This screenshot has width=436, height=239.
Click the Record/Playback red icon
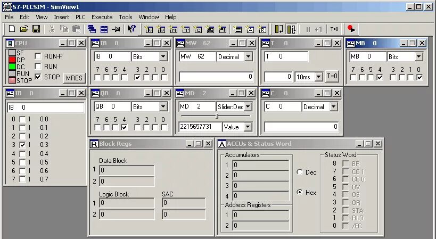[x=351, y=29]
